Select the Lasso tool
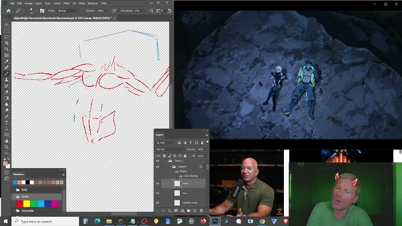The image size is (402, 226). 7,37
